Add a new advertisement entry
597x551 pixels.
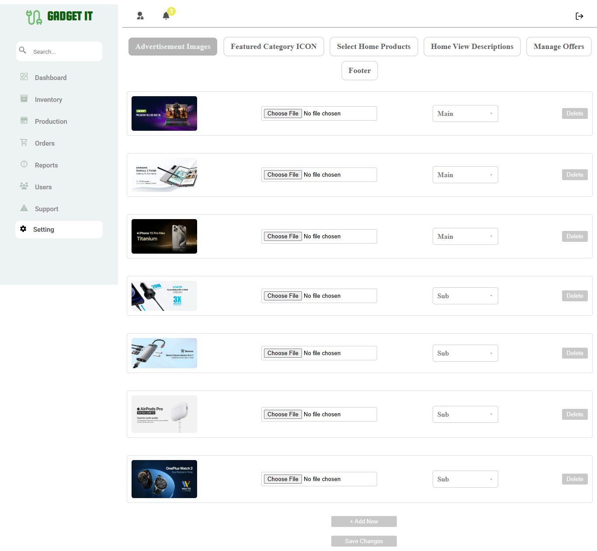click(x=364, y=521)
